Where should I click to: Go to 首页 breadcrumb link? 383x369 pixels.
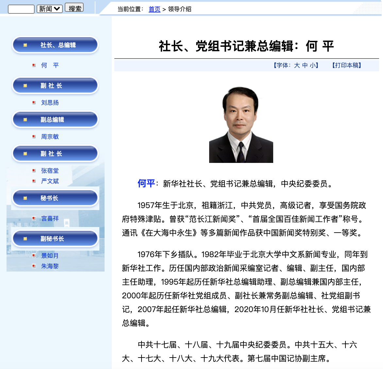tap(154, 9)
